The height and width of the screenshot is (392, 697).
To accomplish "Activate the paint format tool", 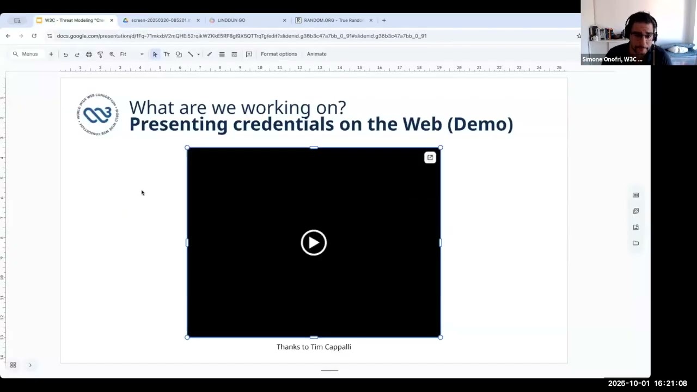I will point(100,54).
